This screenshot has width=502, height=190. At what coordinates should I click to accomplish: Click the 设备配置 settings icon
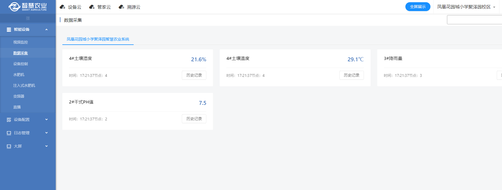(9, 120)
